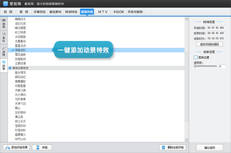
Task: Select the 秋之物语 effect
Action: 20,33
